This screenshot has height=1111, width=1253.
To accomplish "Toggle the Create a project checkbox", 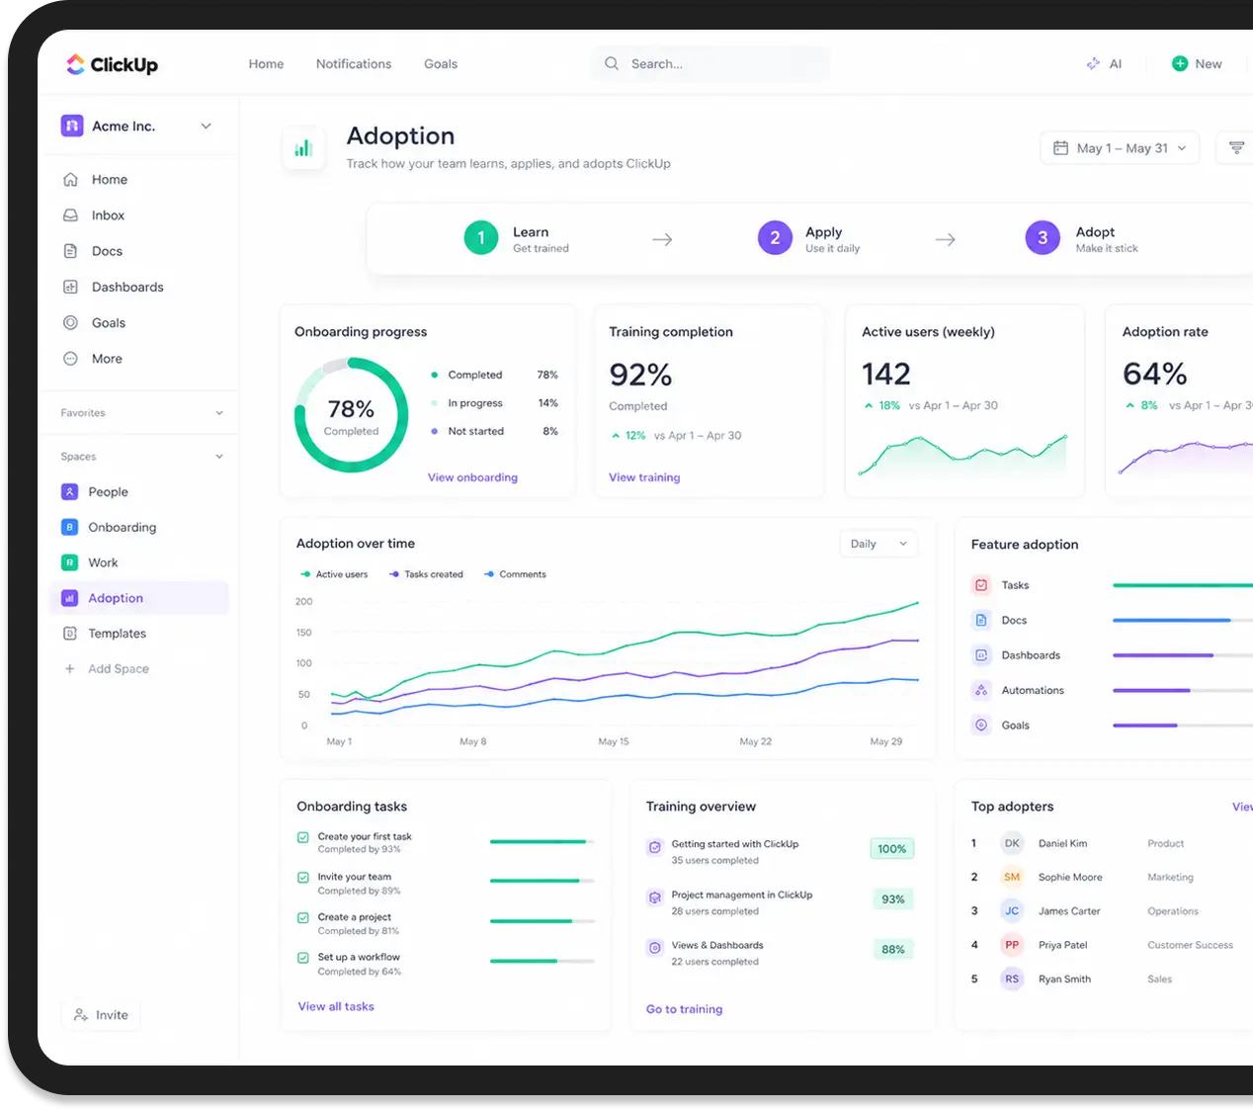I will pos(303,918).
